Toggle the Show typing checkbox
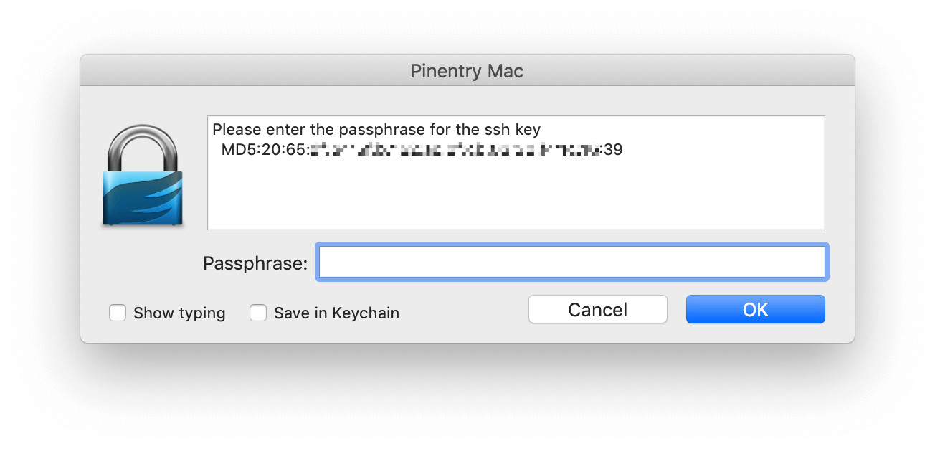This screenshot has width=935, height=449. [x=118, y=313]
